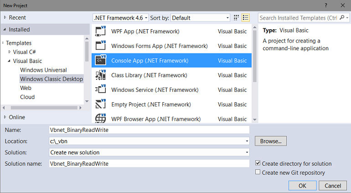
Task: Click the Solution name input field
Action: pos(149,163)
